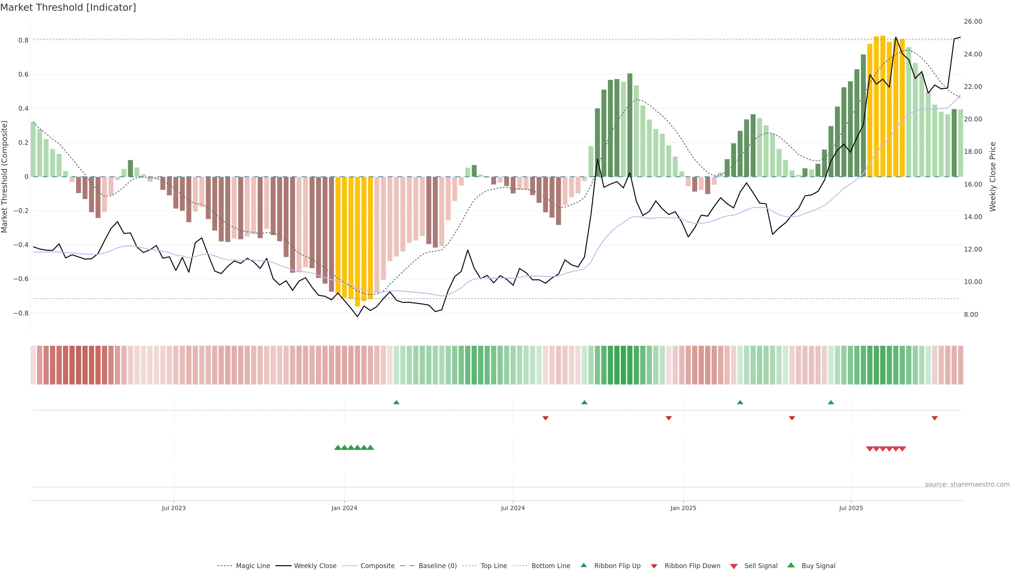This screenshot has width=1023, height=575.
Task: Hide the Top Line series via legend
Action: (x=494, y=566)
